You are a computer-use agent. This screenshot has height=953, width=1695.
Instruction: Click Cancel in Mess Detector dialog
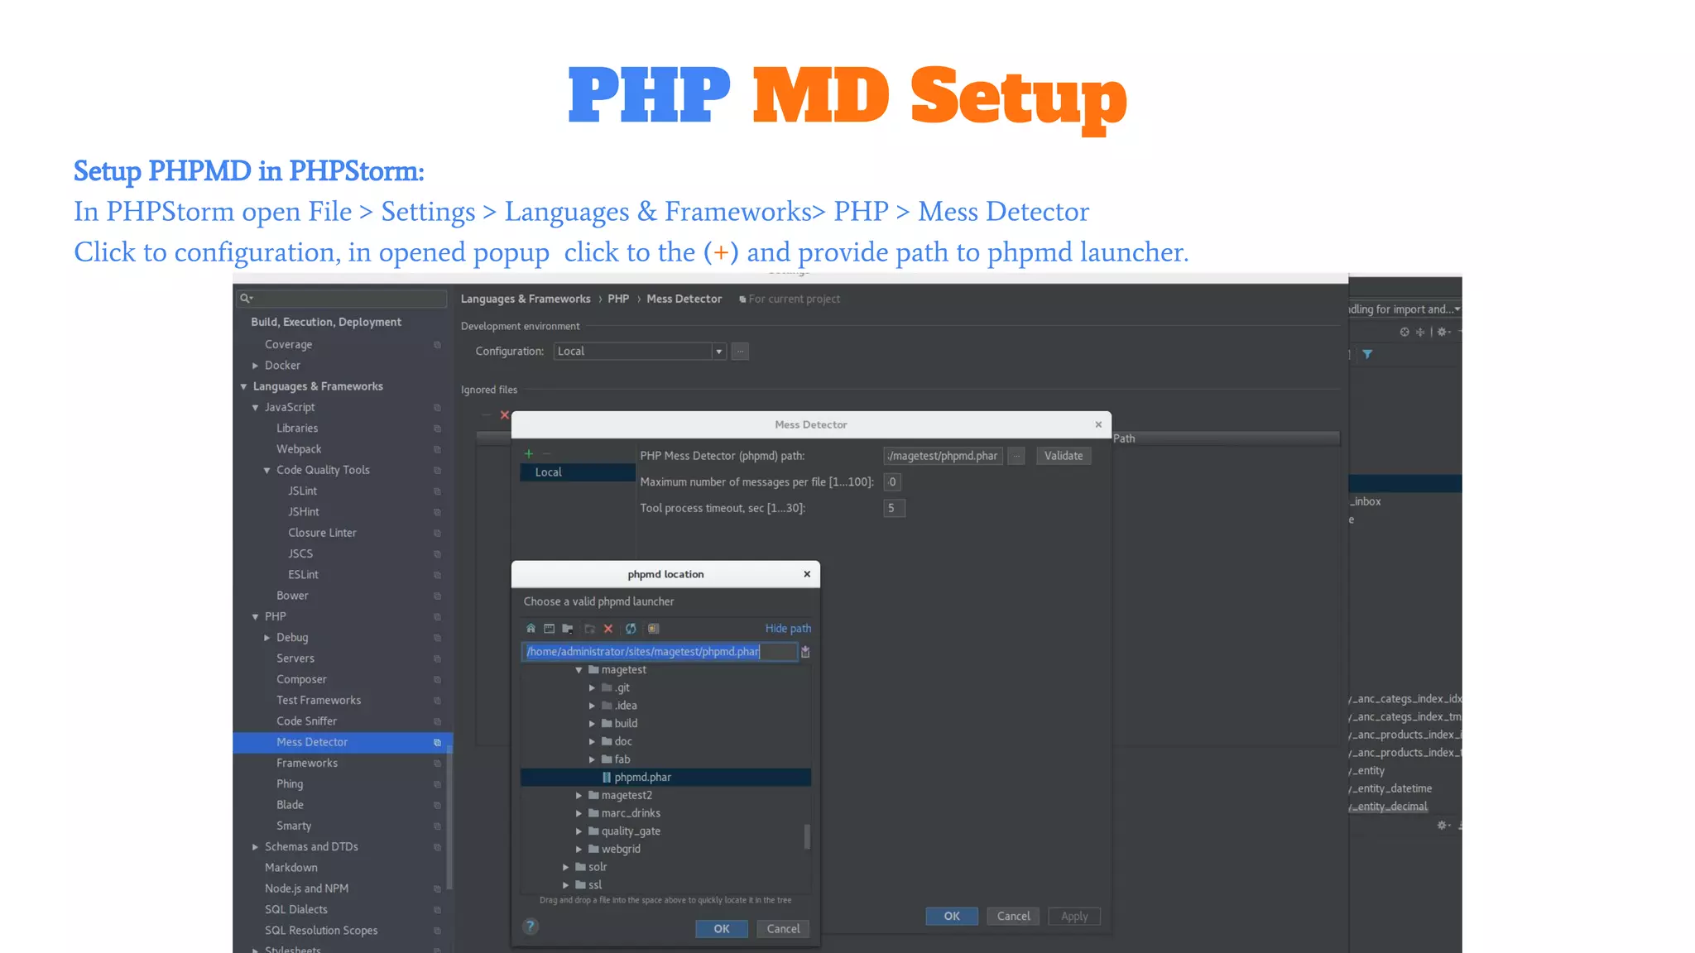(x=1013, y=917)
